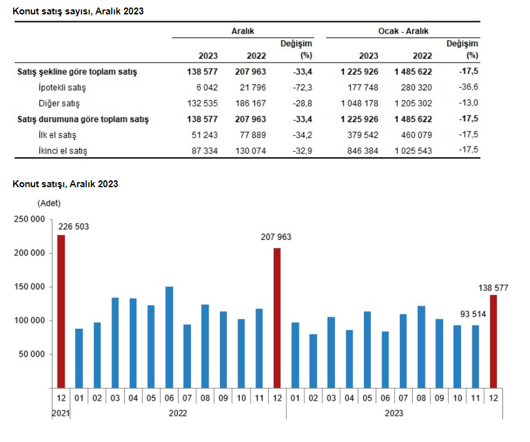Select the 2021 year label under axis
530x442 pixels.
(x=60, y=413)
